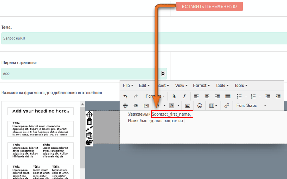Click the duplicate block copy icon
Image resolution: width=287 pixels, height=179 pixels.
tap(89, 135)
